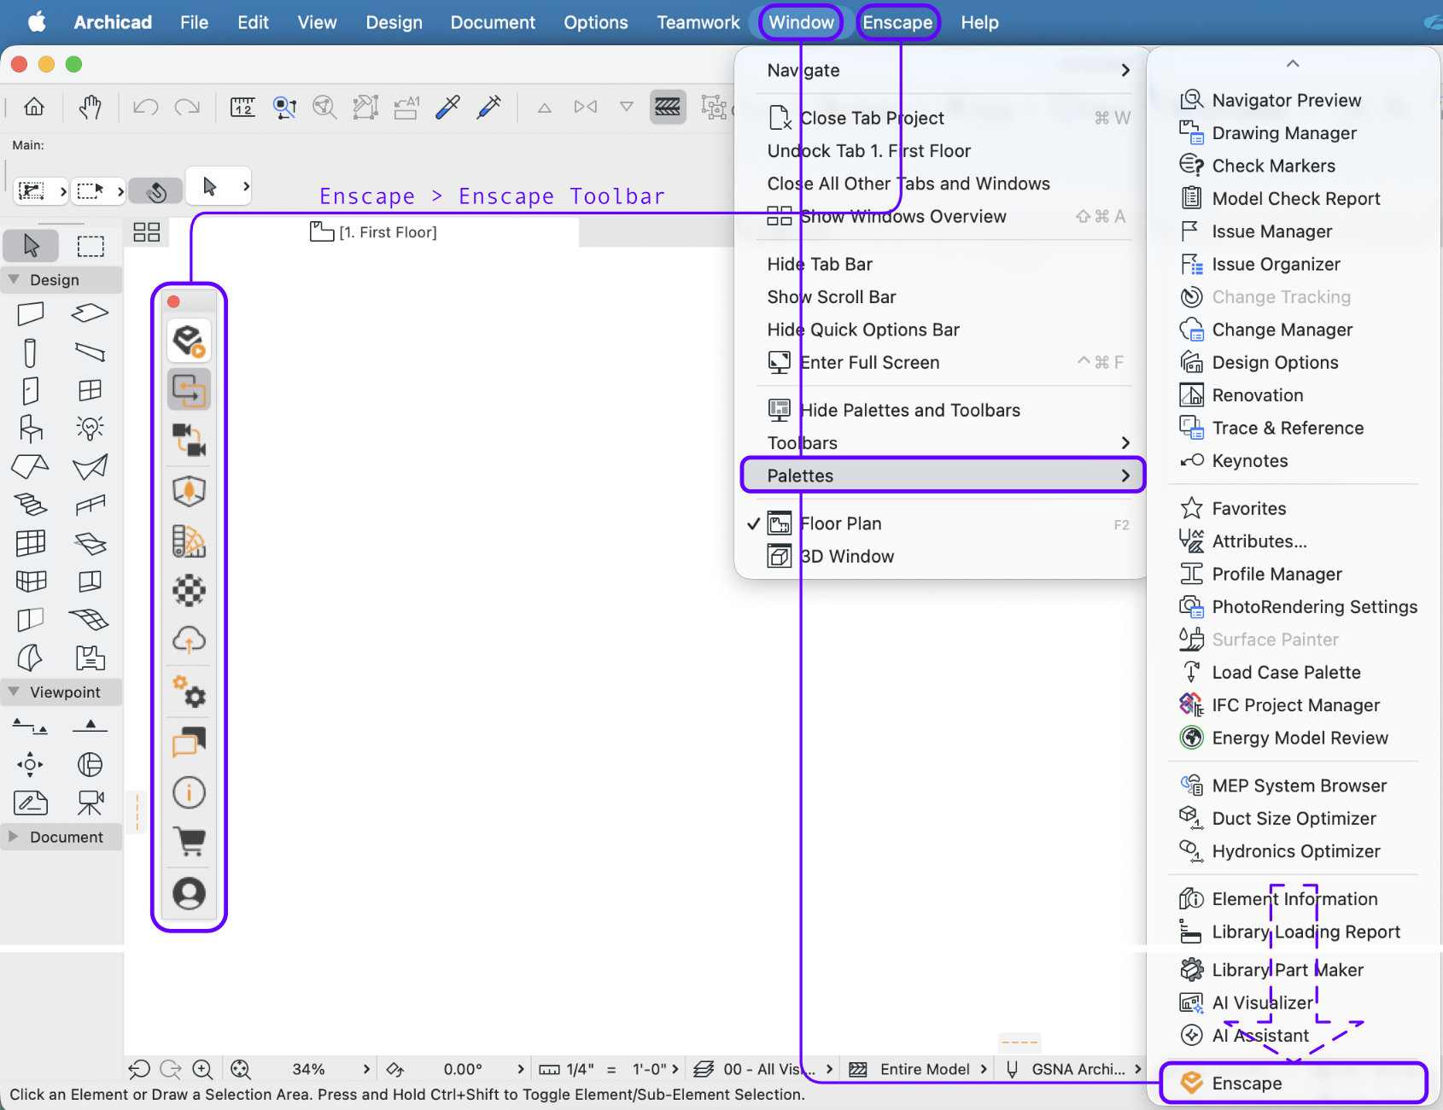Screen dimensions: 1443x1110
Task: Open Enscape Feedback chat icon
Action: (189, 742)
